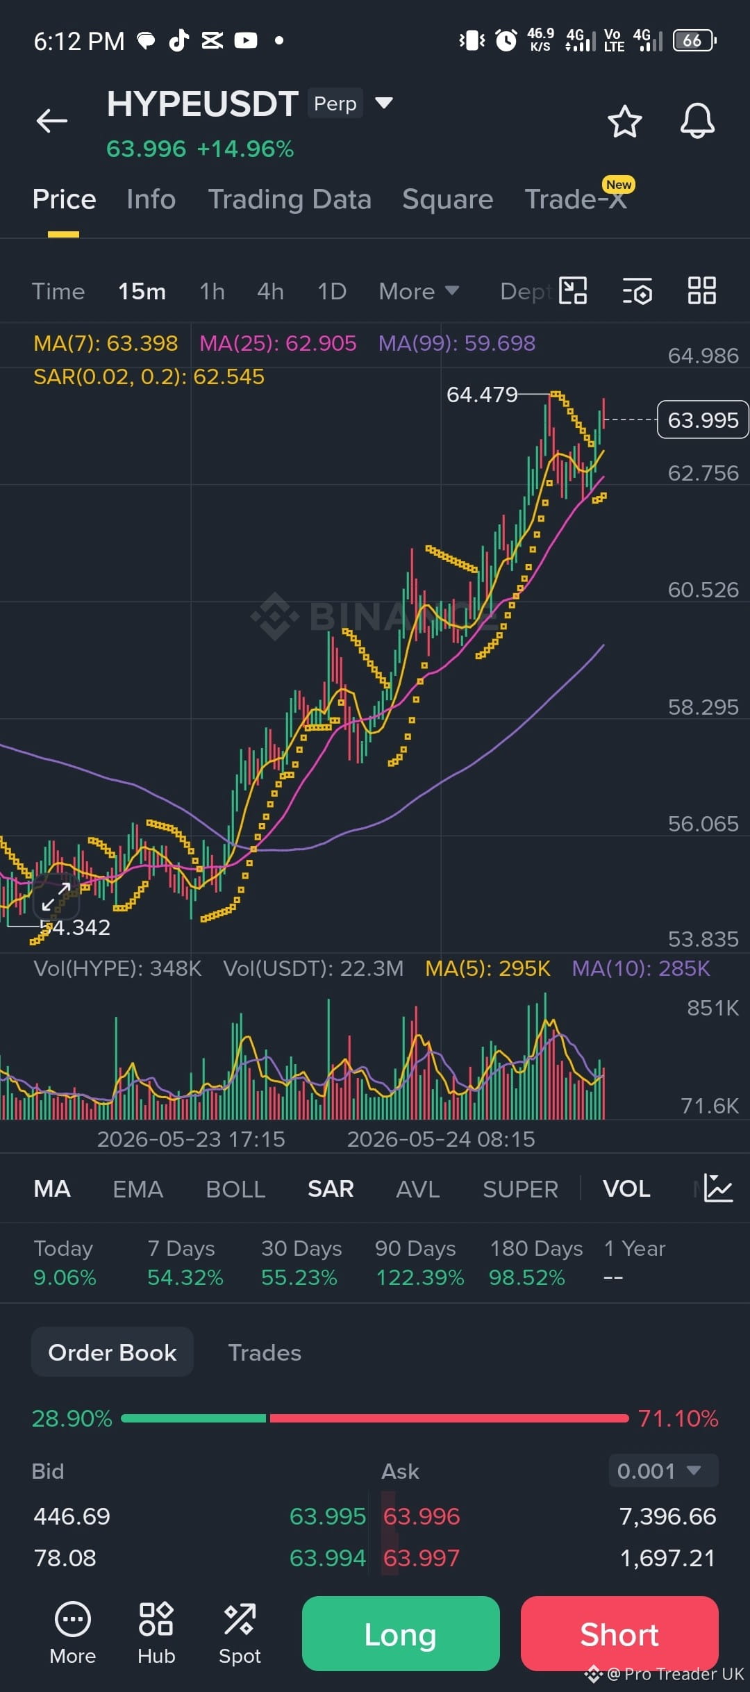Tap bid price 63.994
This screenshot has height=1692, width=750.
(328, 1558)
